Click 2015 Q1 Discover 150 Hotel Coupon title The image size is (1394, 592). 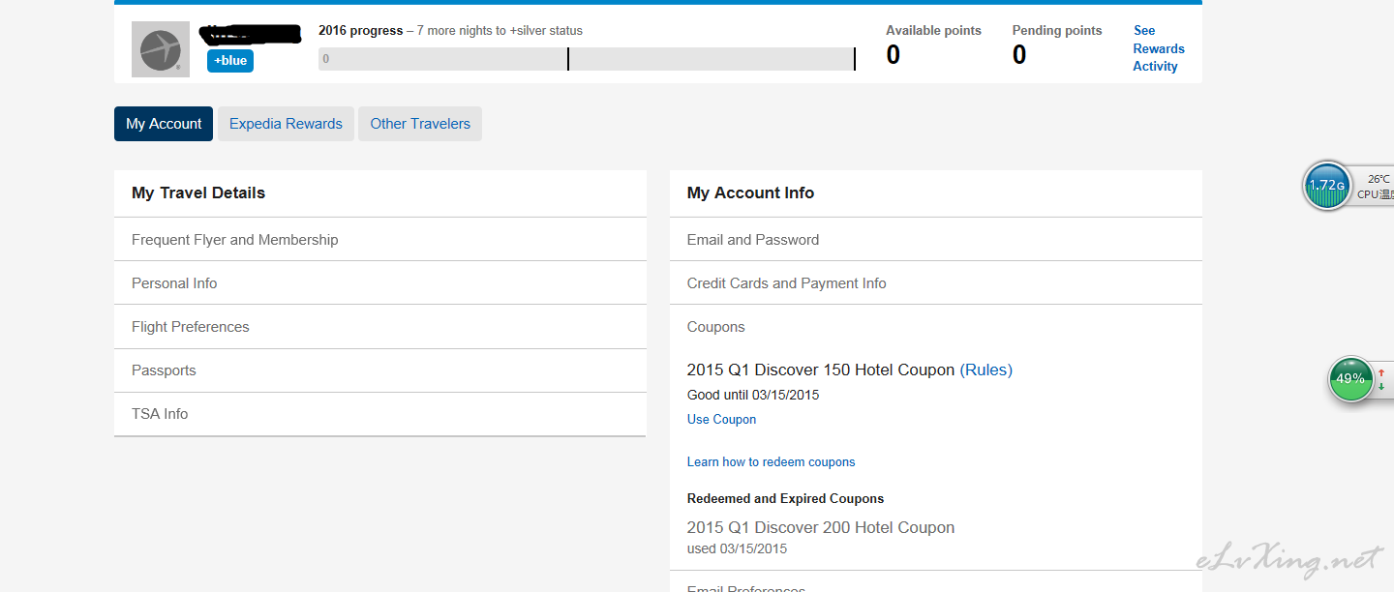point(821,370)
